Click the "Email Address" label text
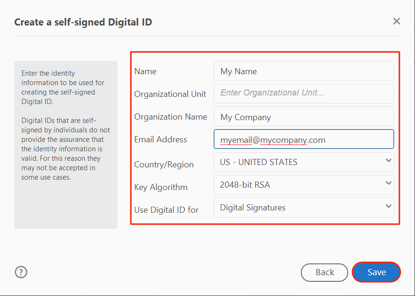 pyautogui.click(x=161, y=139)
